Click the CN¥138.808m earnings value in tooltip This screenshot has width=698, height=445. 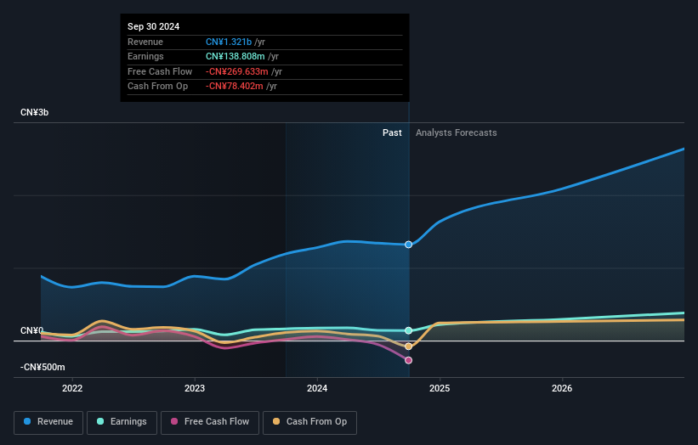coord(235,56)
